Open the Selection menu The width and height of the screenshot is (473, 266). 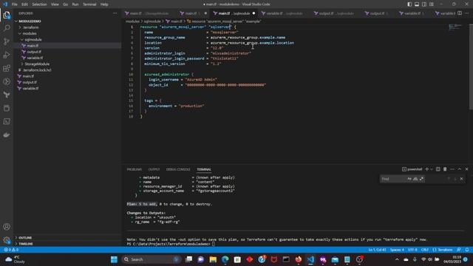tap(39, 4)
